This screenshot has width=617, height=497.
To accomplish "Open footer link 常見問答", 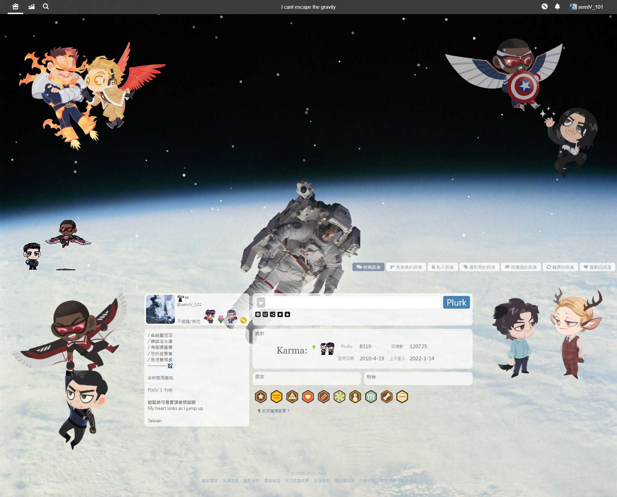I will point(388,481).
